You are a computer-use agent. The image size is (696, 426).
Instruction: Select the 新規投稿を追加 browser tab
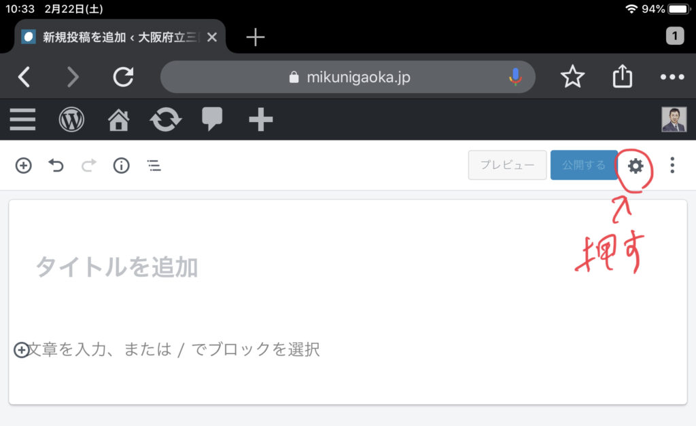click(x=120, y=37)
